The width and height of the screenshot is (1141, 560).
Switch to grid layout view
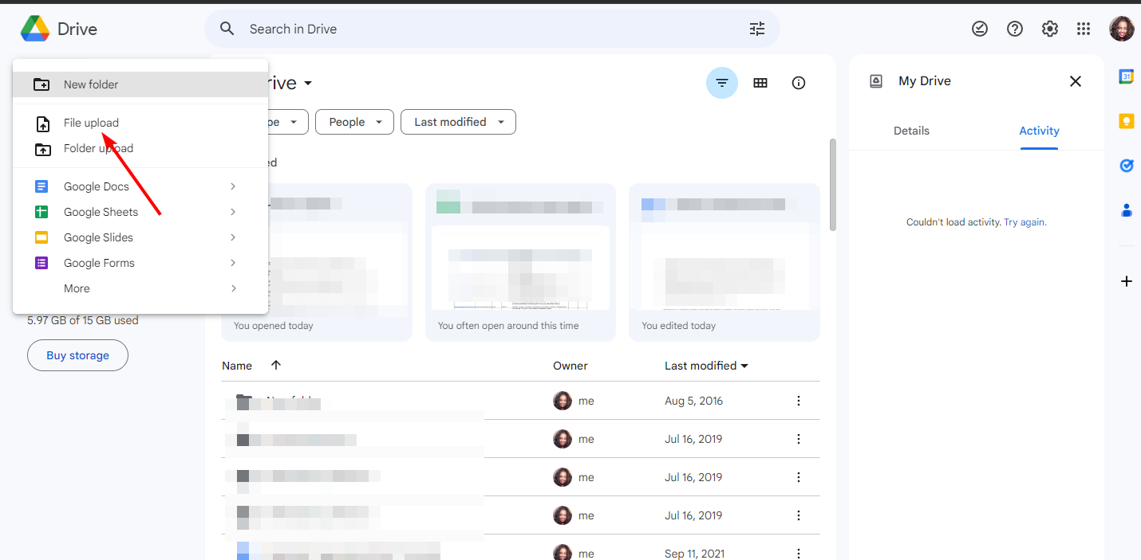point(760,83)
